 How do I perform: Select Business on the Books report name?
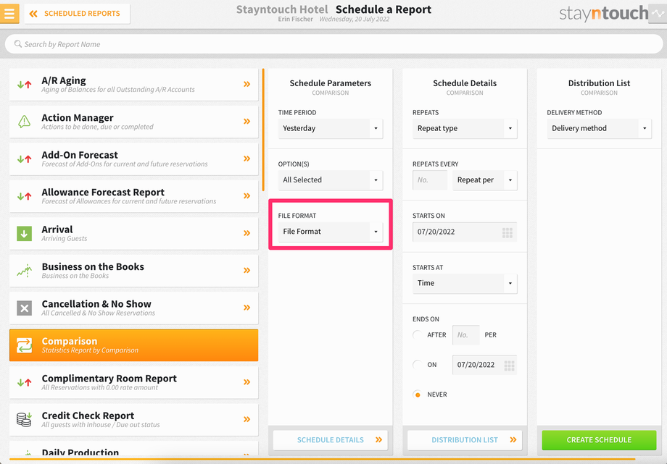point(93,267)
